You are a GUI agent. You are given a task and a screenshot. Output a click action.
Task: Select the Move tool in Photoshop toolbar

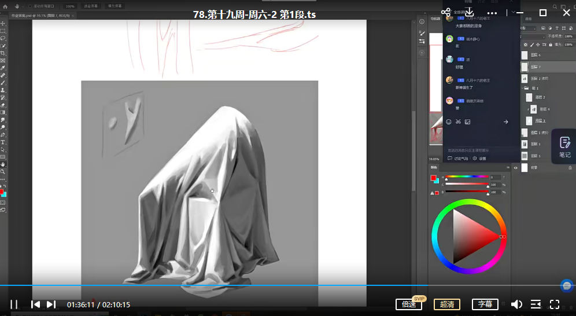(2, 24)
